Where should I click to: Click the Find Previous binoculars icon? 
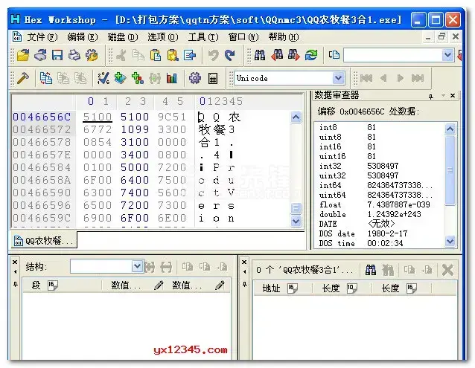tap(277, 55)
